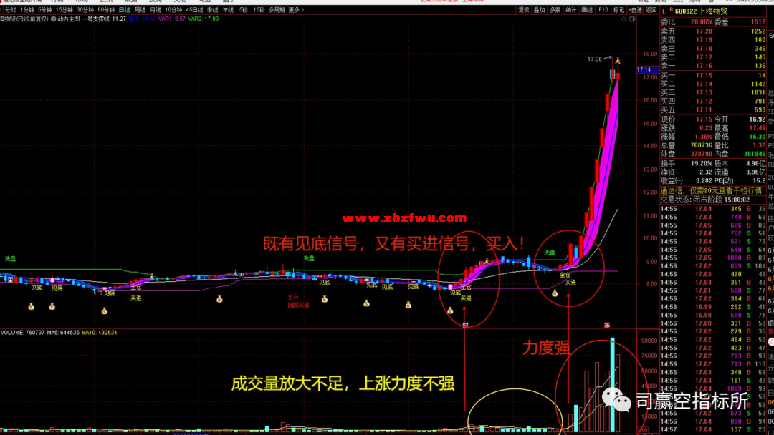Image resolution: width=774 pixels, height=435 pixels.
Task: Switch to the 分时 intraday period tab
Action: (10, 10)
